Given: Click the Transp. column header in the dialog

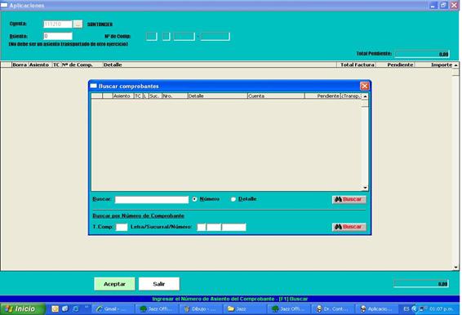Looking at the screenshot, I should click(x=351, y=95).
